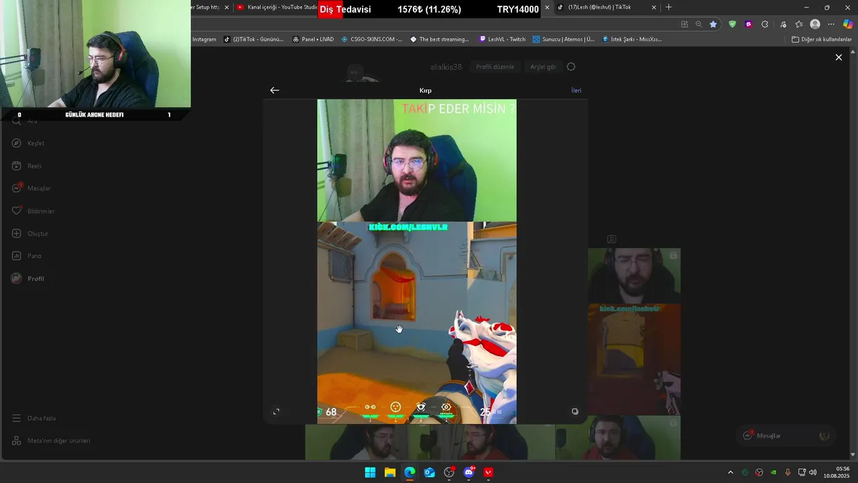The height and width of the screenshot is (483, 858).
Task: Open Pano dashboard in sidebar
Action: pos(27,256)
